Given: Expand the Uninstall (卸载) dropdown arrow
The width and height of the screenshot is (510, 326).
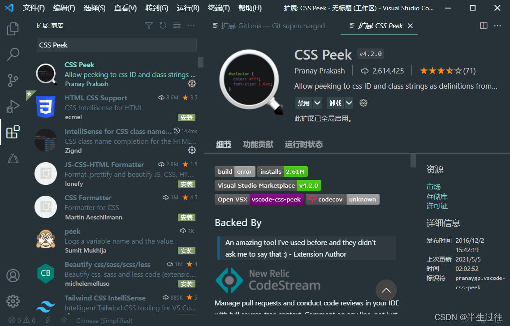Looking at the screenshot, I should [349, 103].
